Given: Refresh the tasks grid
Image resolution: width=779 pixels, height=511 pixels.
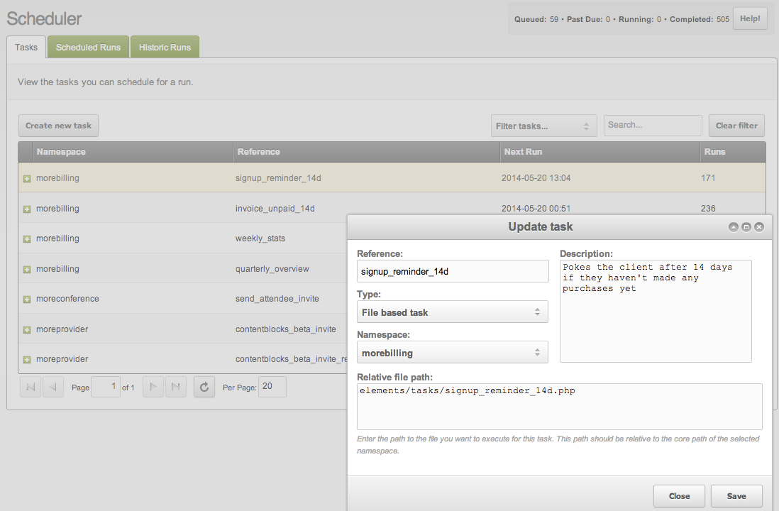Looking at the screenshot, I should 204,387.
